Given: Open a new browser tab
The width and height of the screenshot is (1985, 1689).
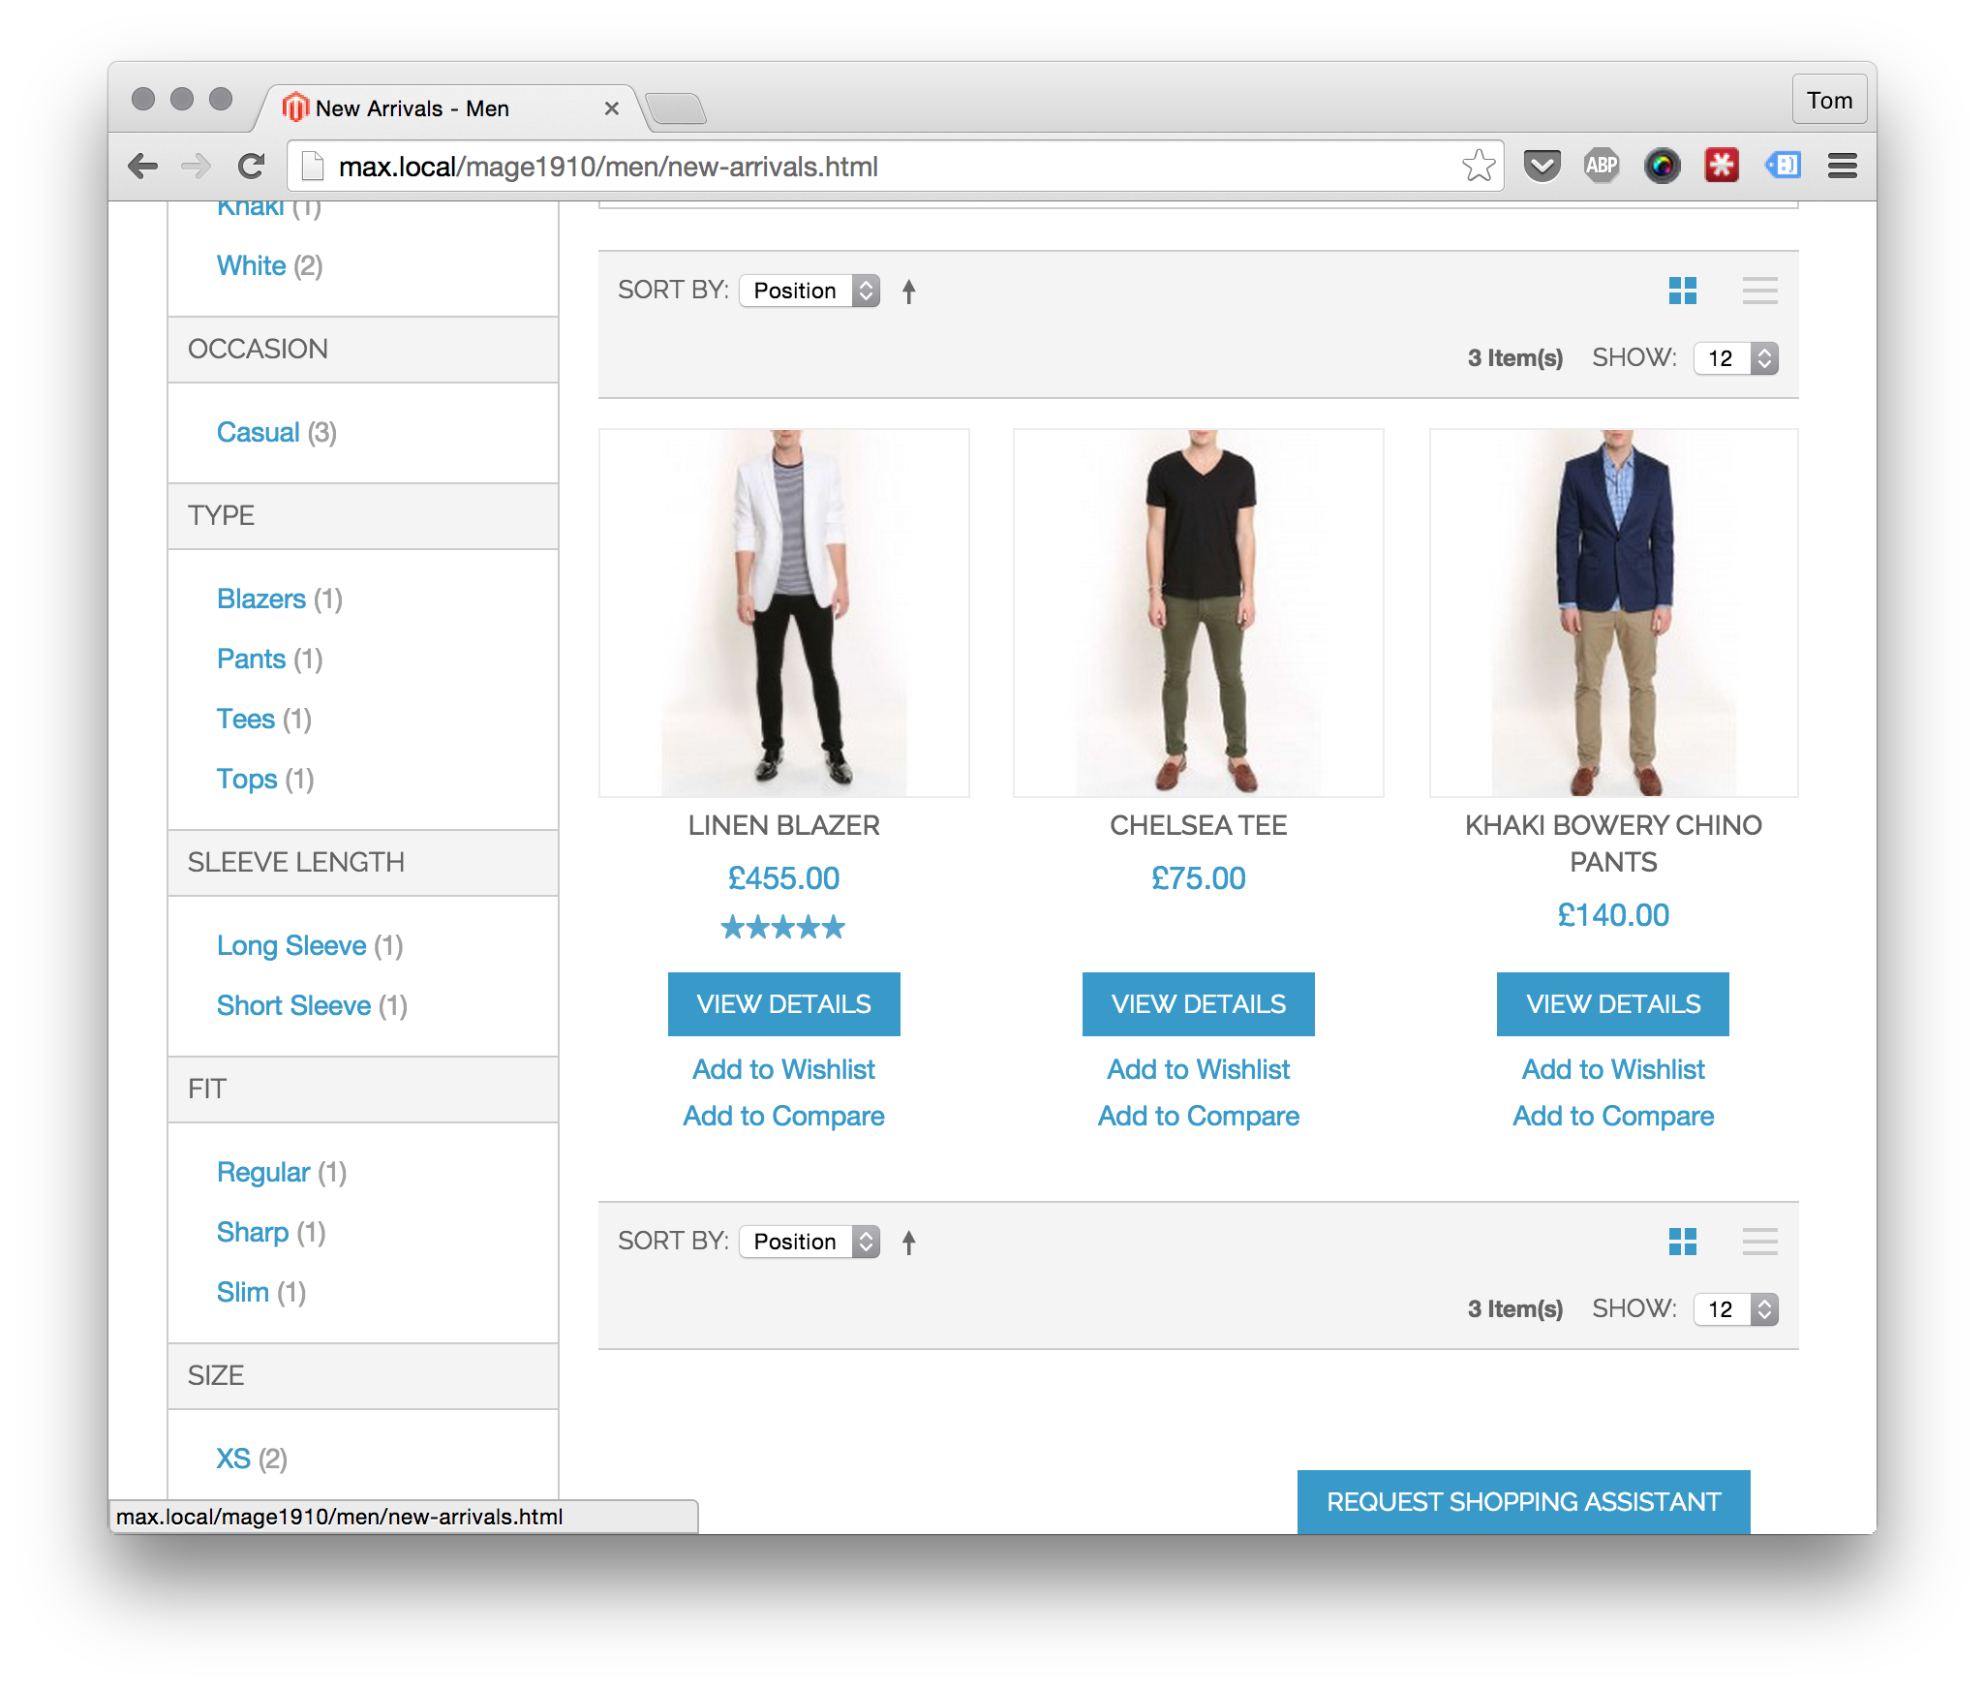Looking at the screenshot, I should (676, 108).
